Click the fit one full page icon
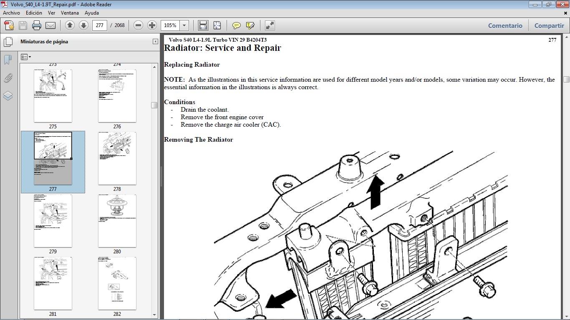 217,25
